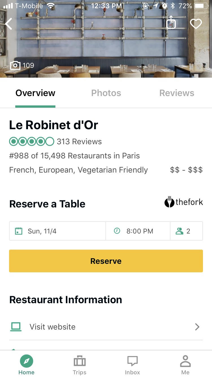This screenshot has width=212, height=378.
Task: Save restaurant with the heart icon
Action: coord(196,24)
